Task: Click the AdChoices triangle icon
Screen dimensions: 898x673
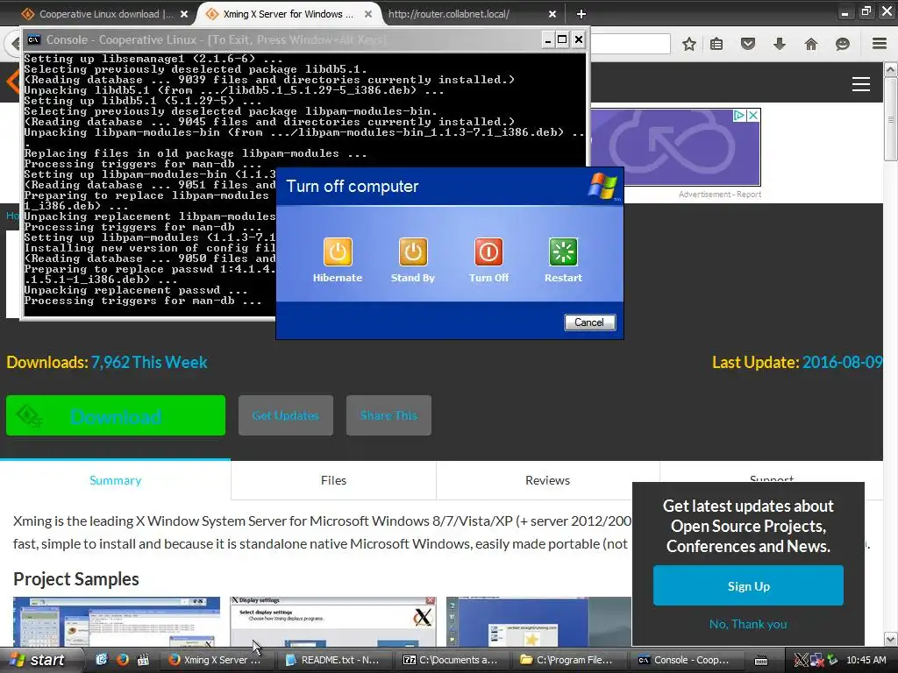Action: point(739,115)
